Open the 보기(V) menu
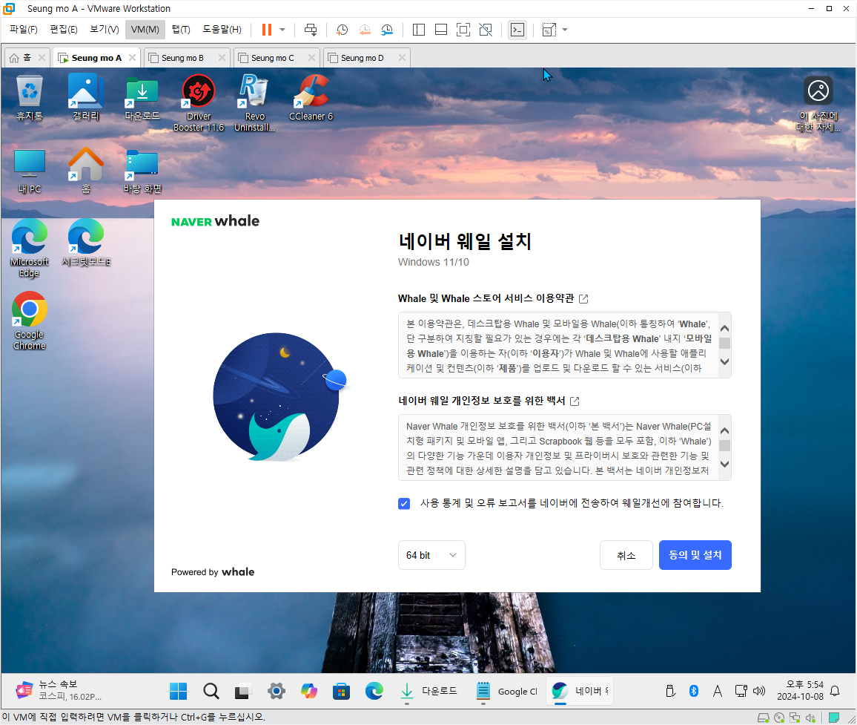This screenshot has height=725, width=857. pos(104,29)
